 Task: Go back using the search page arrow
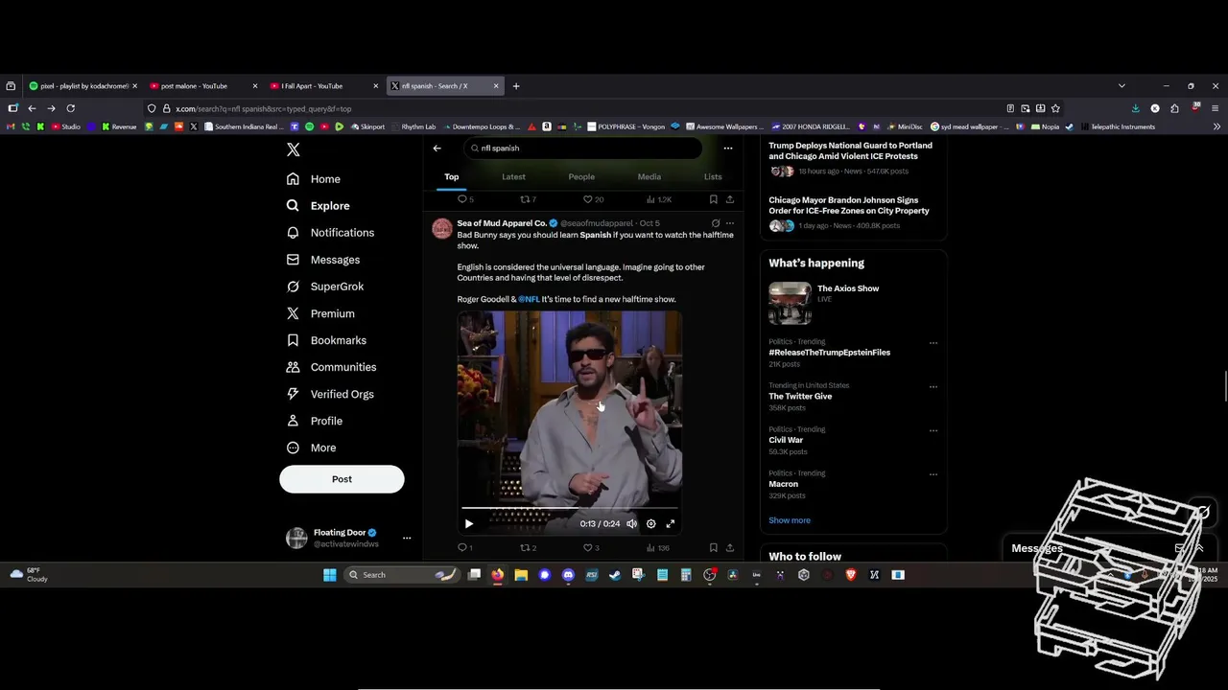click(437, 149)
